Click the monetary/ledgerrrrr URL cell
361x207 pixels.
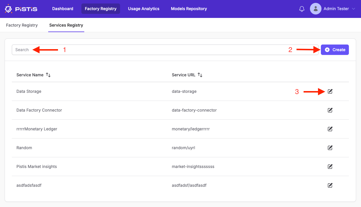(191, 129)
